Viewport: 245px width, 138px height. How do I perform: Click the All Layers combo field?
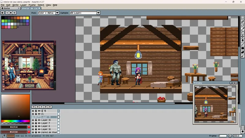tap(83, 13)
